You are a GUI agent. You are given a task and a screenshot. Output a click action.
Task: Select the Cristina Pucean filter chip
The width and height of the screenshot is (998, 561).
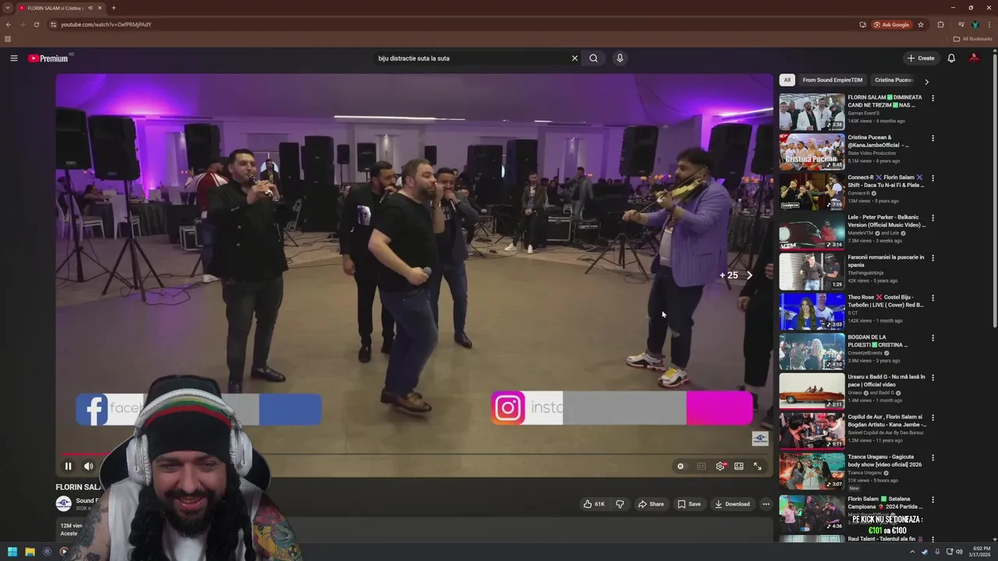[x=894, y=79]
